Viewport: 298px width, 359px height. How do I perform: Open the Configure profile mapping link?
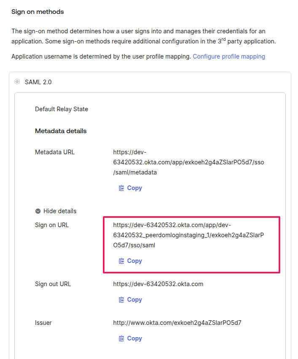[229, 56]
